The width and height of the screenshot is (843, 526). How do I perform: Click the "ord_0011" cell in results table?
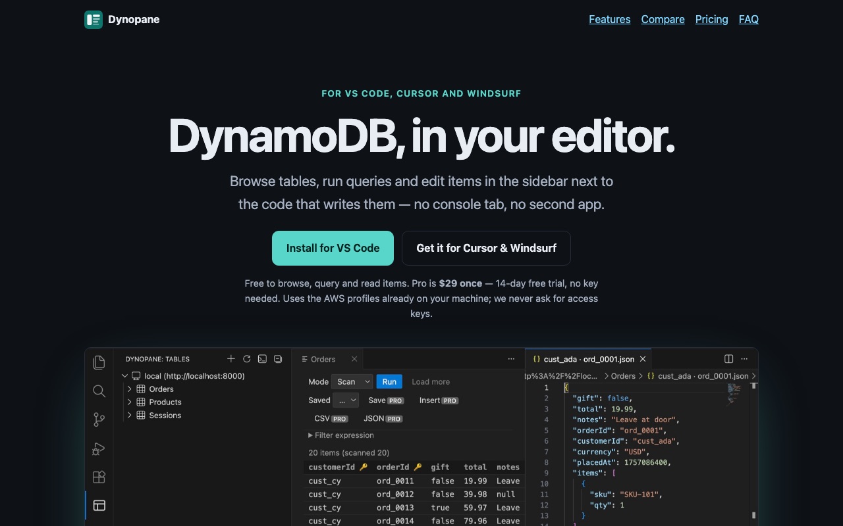(395, 481)
